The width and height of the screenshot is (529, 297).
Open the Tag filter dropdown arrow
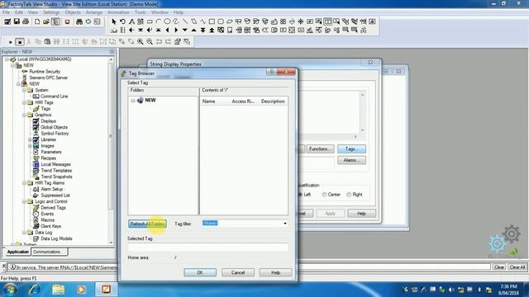click(x=285, y=224)
